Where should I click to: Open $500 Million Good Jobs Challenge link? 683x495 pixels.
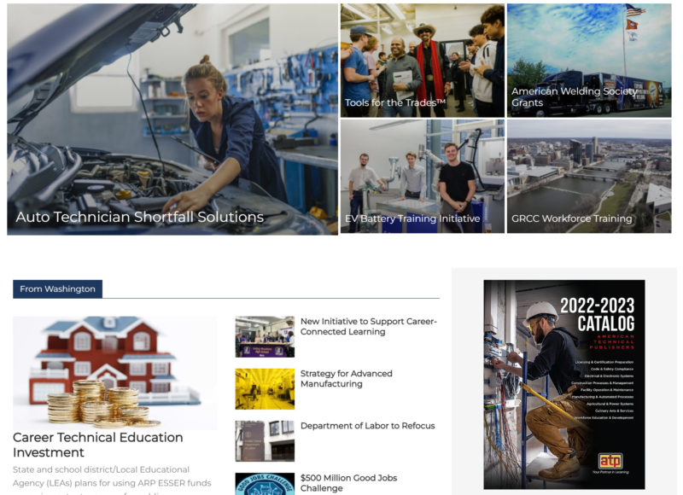pos(348,483)
